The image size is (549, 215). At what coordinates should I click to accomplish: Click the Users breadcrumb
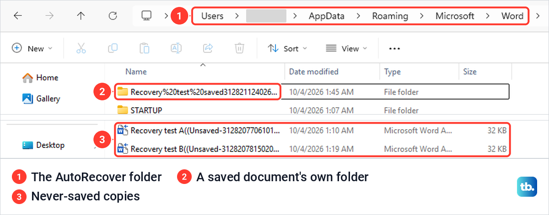[212, 16]
